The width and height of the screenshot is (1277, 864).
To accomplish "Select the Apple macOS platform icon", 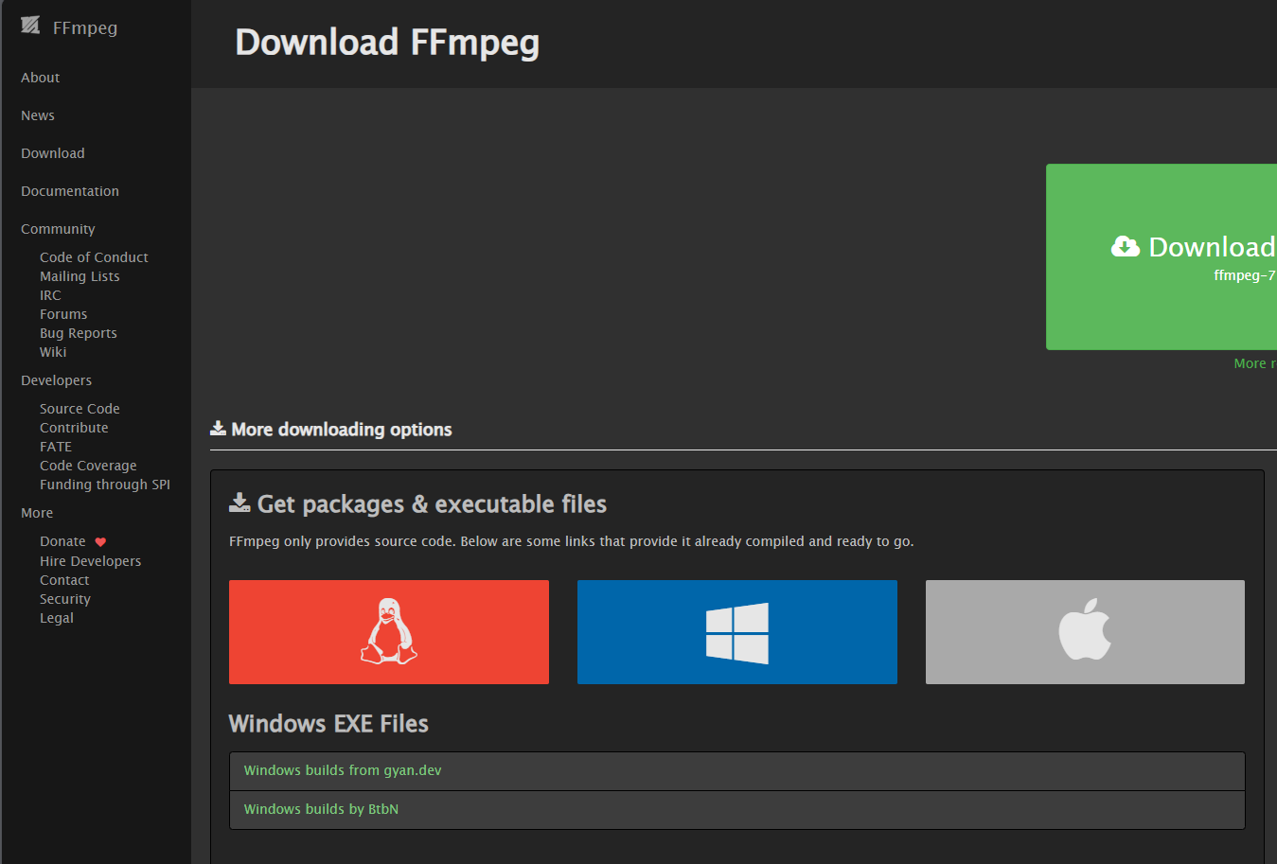I will 1085,631.
